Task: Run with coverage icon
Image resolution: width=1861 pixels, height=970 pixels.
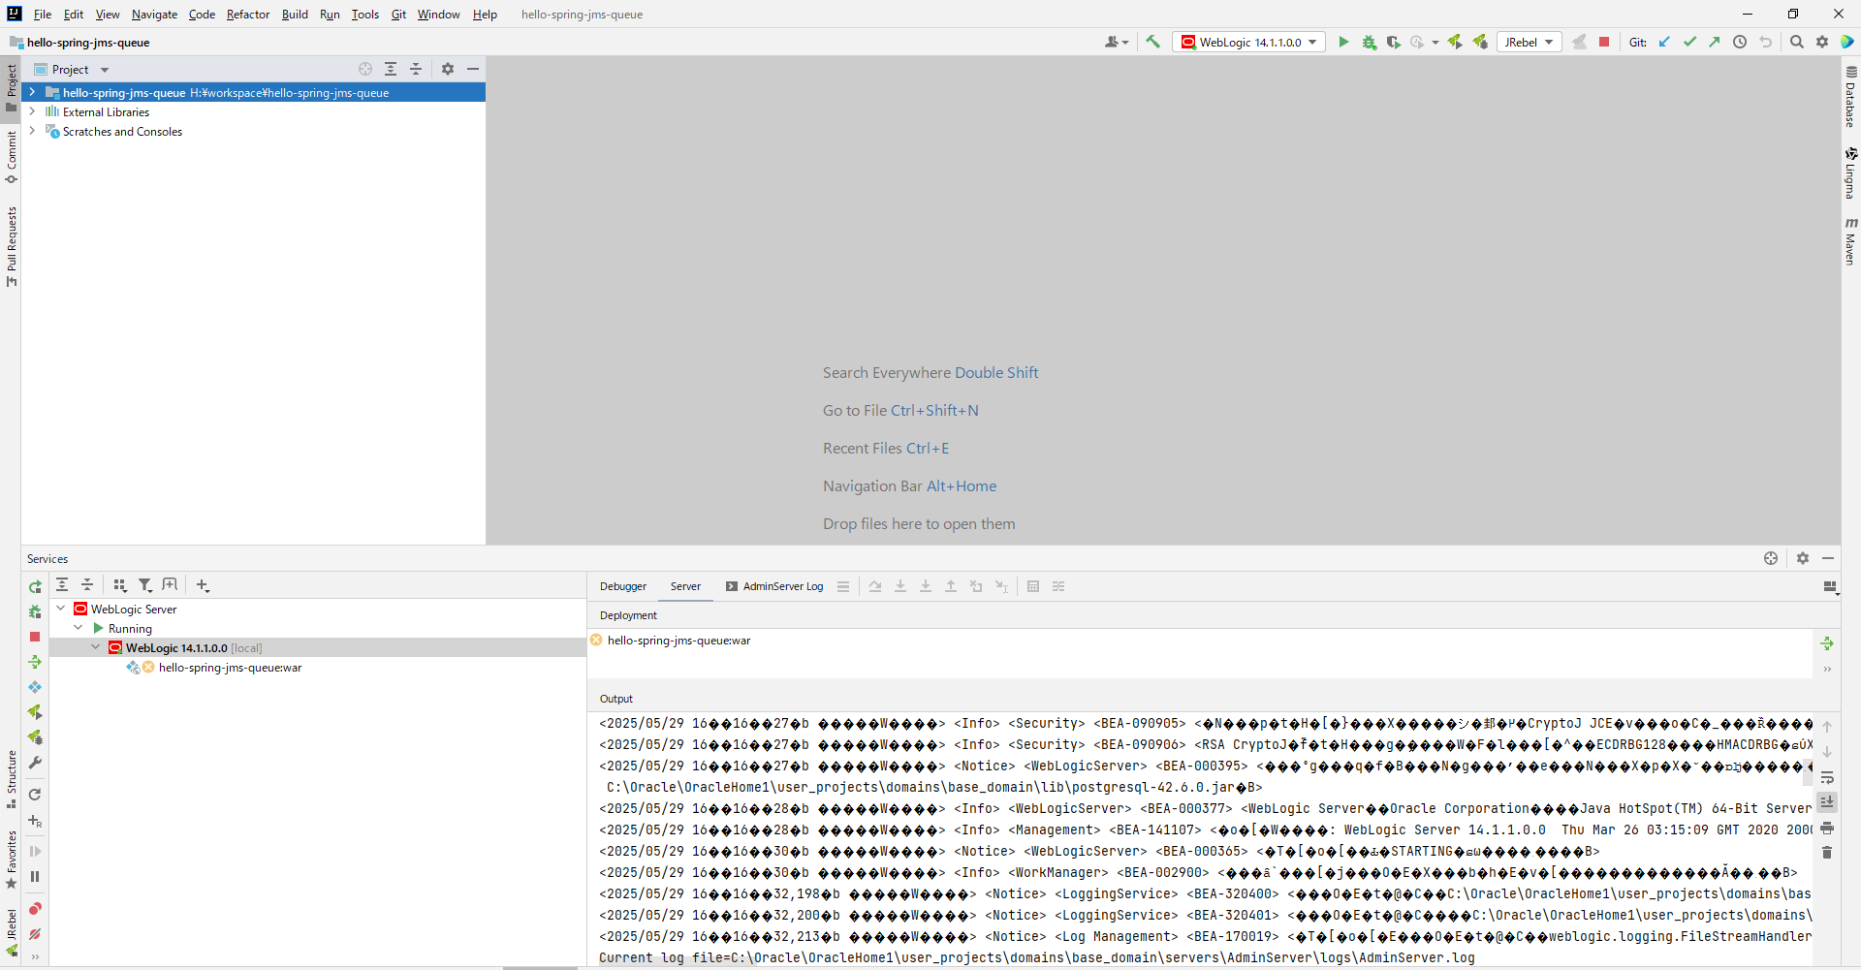Action: tap(1393, 42)
